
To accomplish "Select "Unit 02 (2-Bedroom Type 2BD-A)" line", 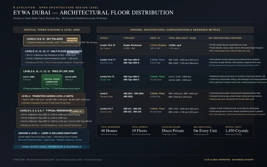I will tap(43, 118).
